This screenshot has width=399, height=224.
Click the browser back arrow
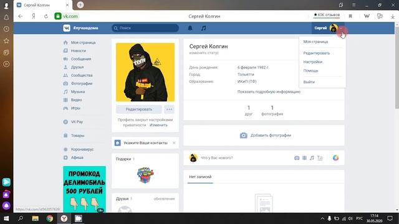(21, 16)
